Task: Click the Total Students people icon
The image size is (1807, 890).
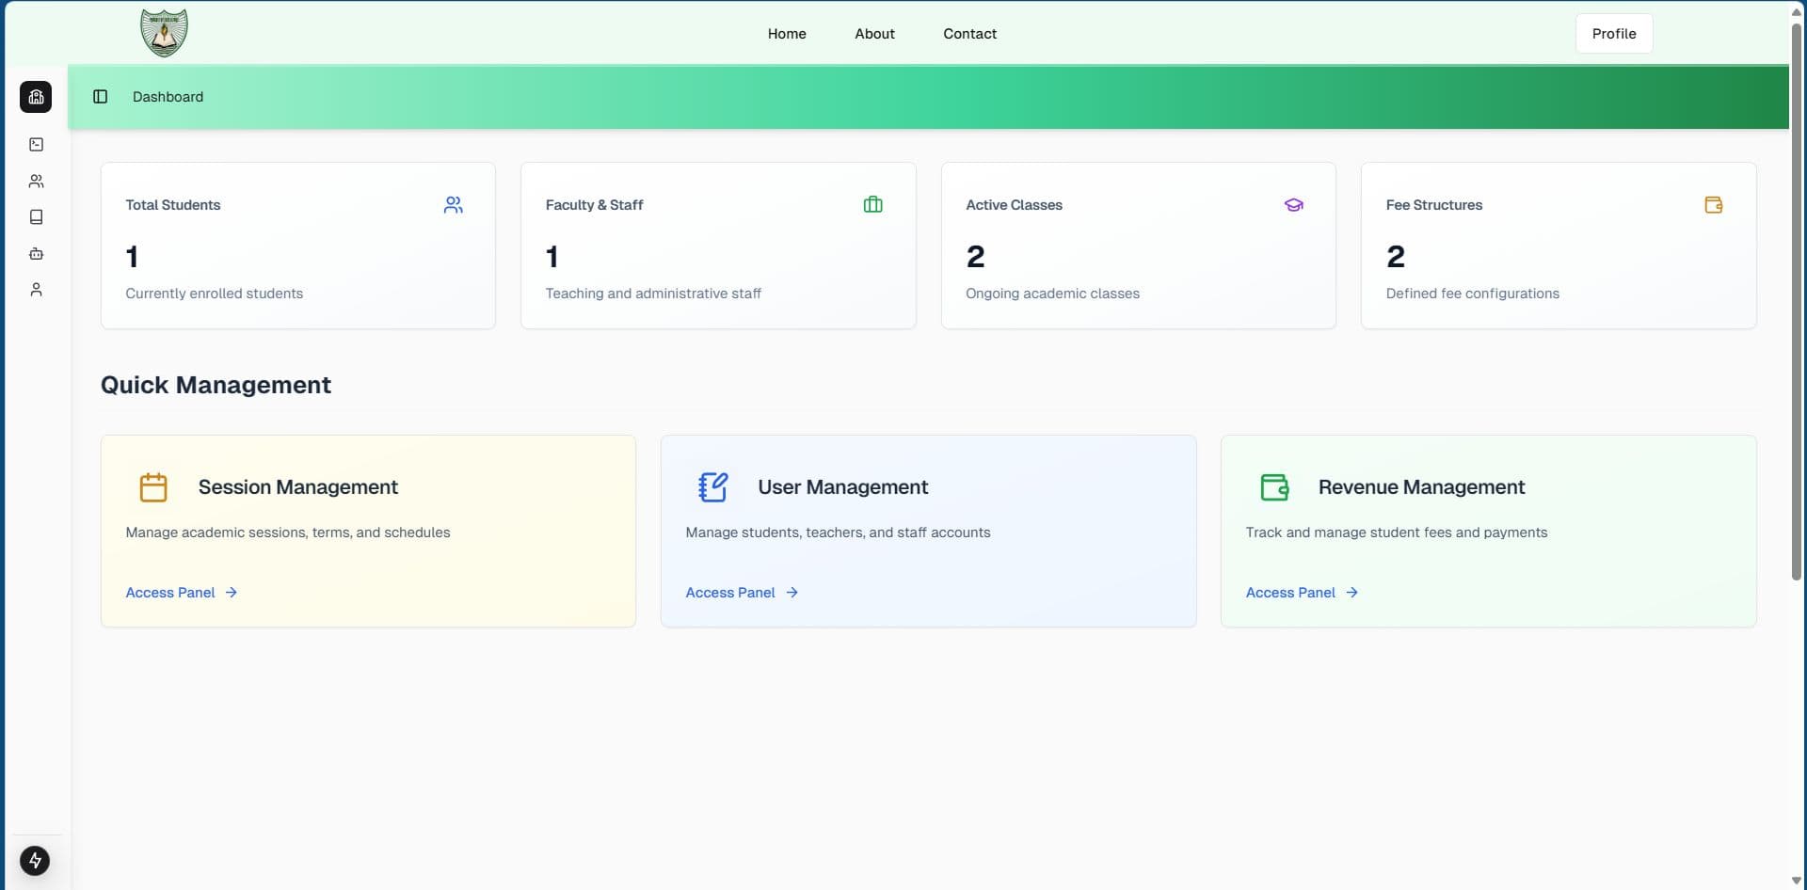Action: pyautogui.click(x=453, y=205)
